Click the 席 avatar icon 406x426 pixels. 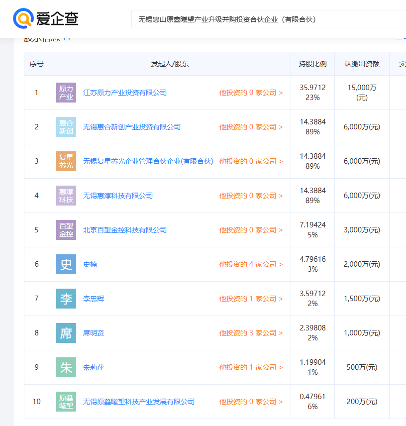[66, 333]
